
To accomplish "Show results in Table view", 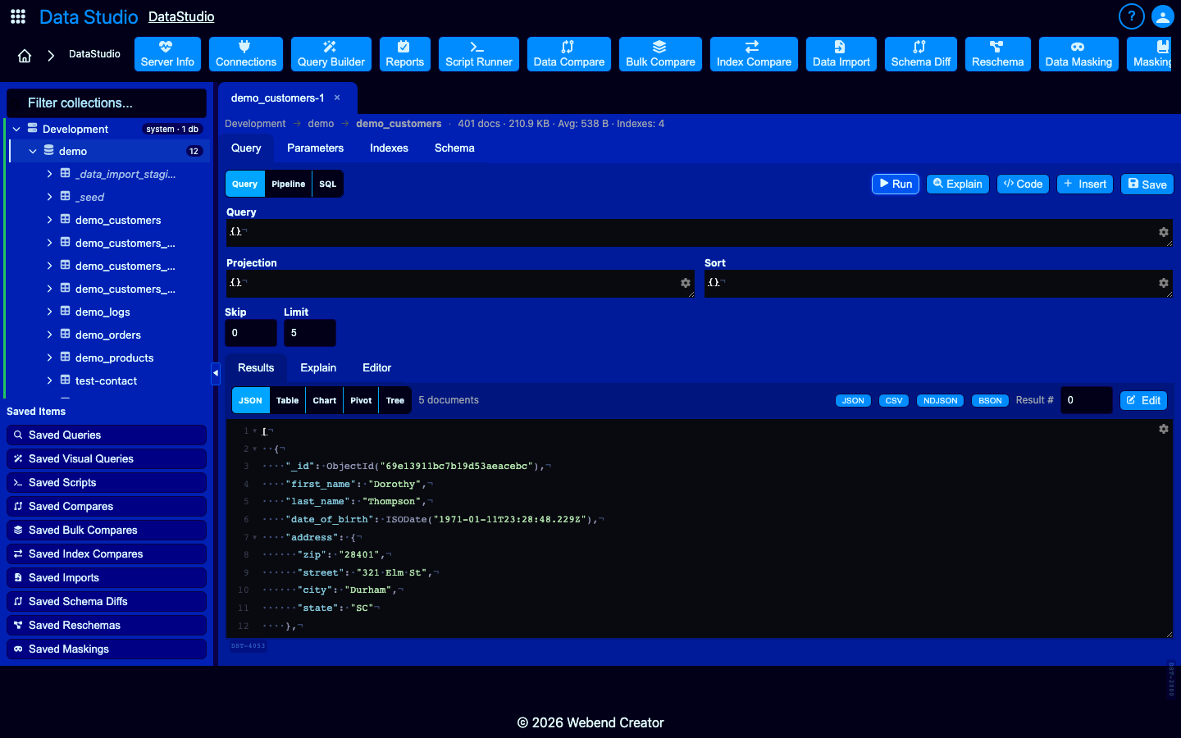I will click(287, 400).
